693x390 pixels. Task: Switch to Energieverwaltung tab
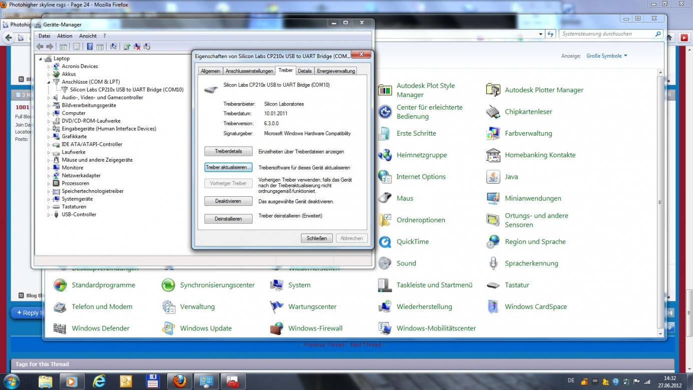tap(336, 71)
